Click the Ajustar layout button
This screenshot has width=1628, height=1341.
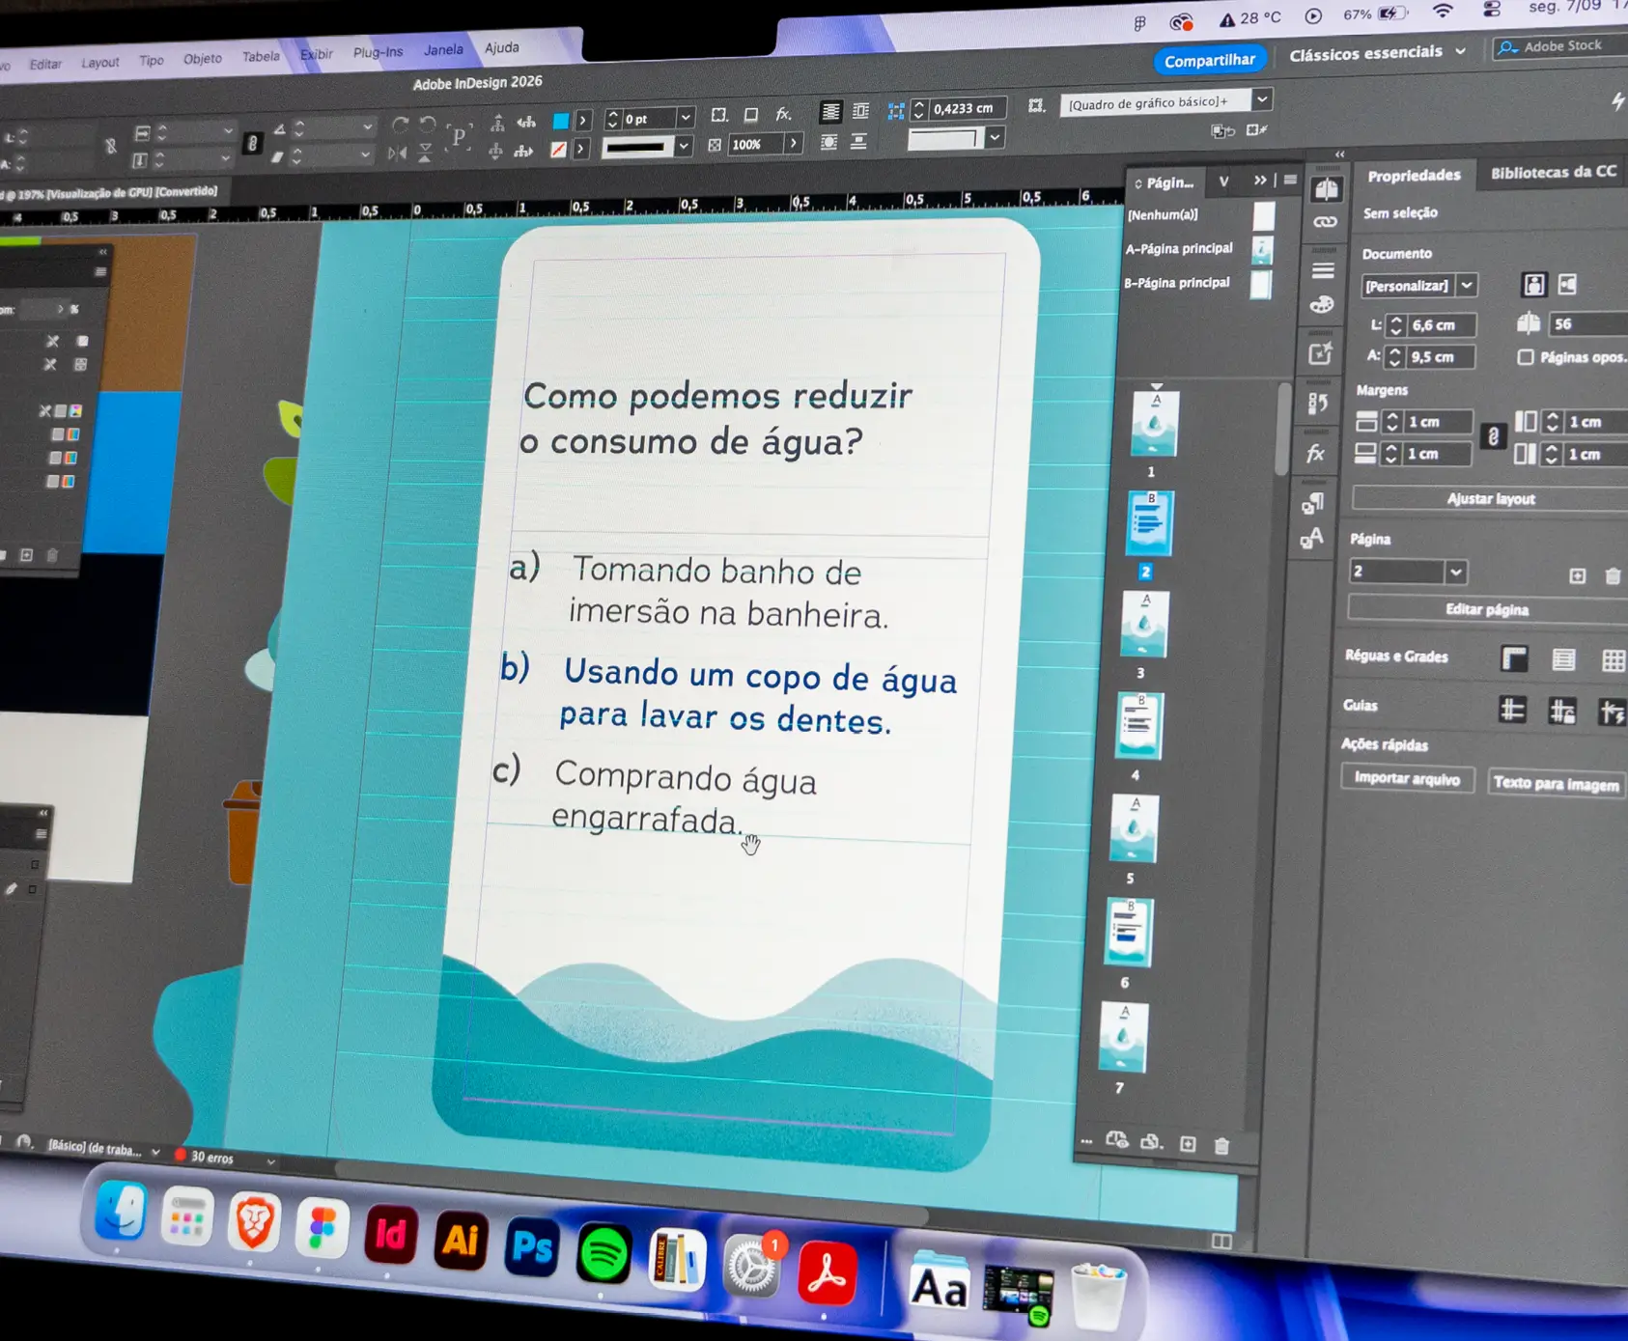pos(1491,499)
